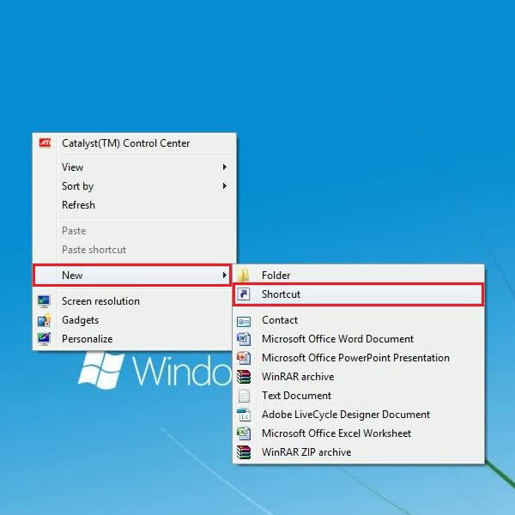Screen dimensions: 515x515
Task: Create an Adobe LiveCycle Designer Document
Action: pos(358,415)
